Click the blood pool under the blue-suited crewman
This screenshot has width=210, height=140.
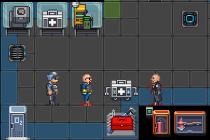tap(87, 104)
